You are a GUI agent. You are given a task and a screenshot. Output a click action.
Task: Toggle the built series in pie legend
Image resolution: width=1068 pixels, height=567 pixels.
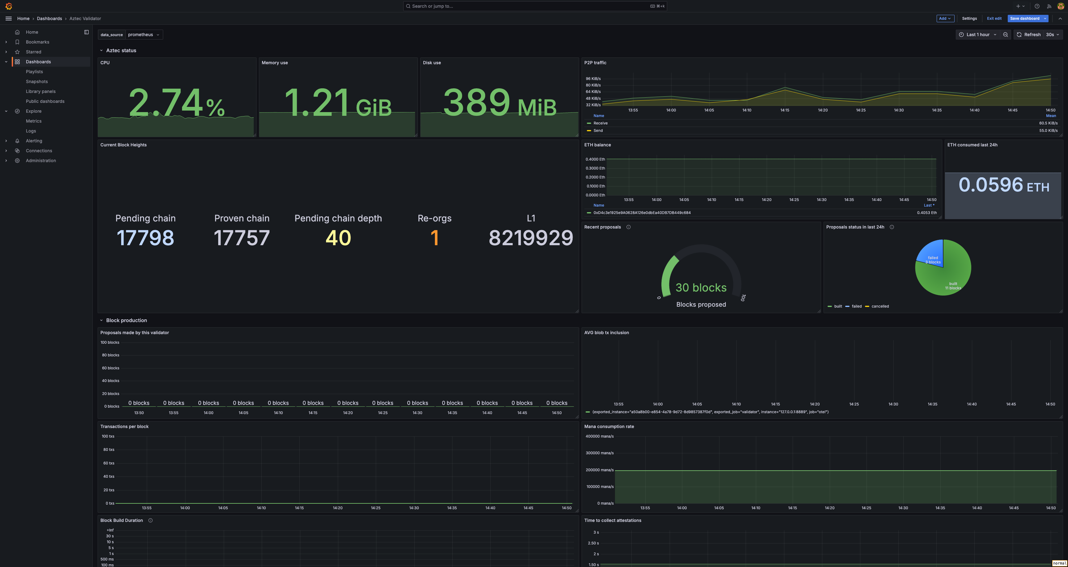point(837,306)
